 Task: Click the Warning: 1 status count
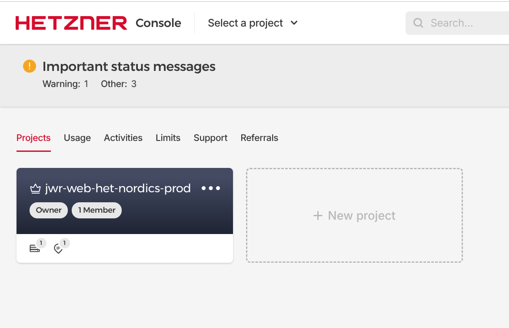(65, 84)
